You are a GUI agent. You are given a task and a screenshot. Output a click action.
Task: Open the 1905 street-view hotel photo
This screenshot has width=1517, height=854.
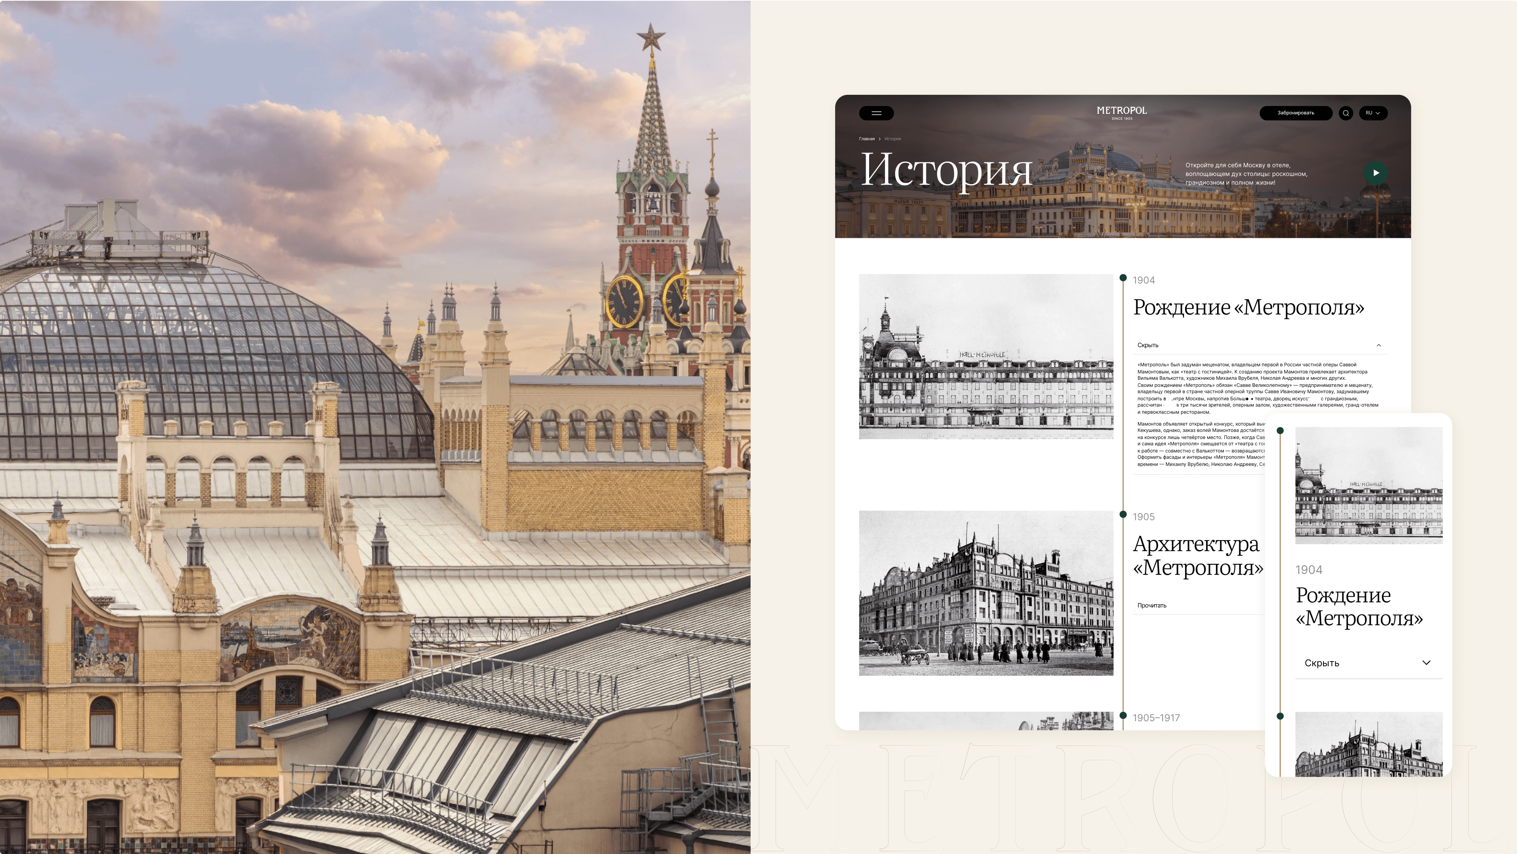click(x=986, y=592)
